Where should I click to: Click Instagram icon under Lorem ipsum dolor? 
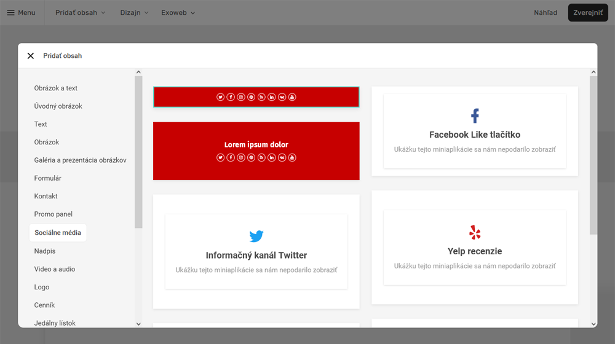[x=241, y=157]
